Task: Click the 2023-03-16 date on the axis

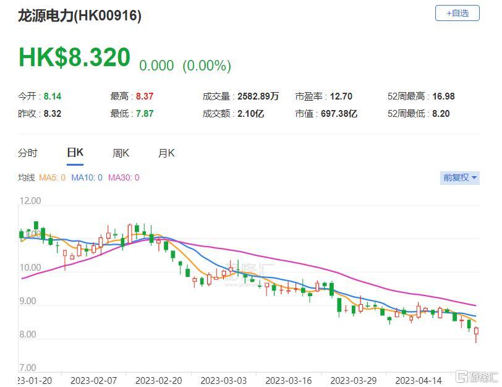Action: [289, 381]
